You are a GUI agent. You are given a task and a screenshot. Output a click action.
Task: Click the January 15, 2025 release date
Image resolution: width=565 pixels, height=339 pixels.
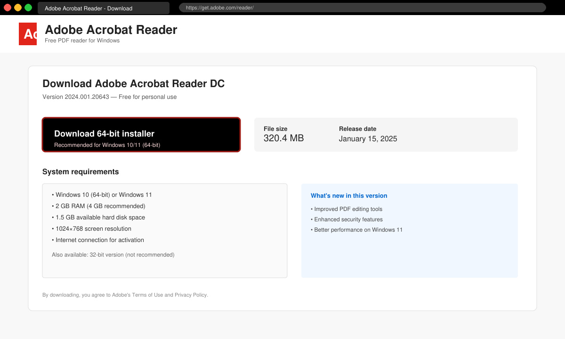pyautogui.click(x=368, y=139)
